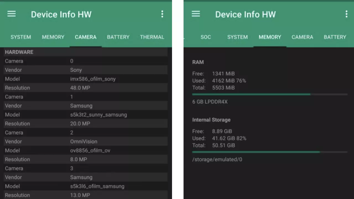Select the OmniVision vendor entry
The image size is (354, 199).
pos(84,142)
